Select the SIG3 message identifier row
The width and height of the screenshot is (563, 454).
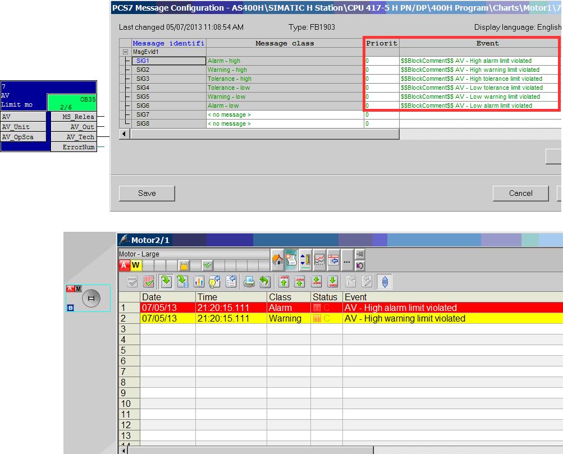tap(169, 79)
